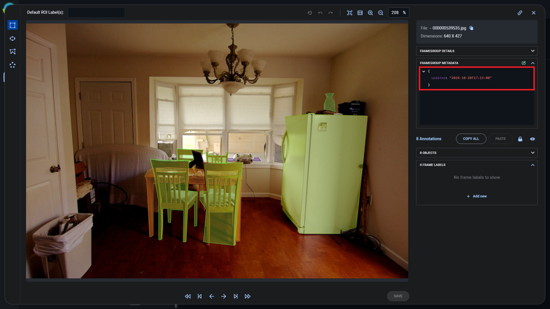Fit the image to the screen
The width and height of the screenshot is (550, 309).
[x=349, y=13]
